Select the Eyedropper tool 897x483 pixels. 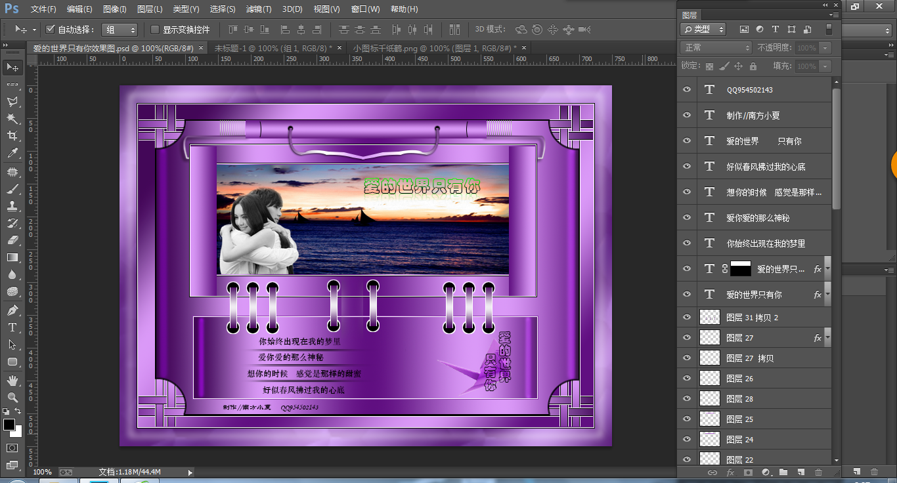tap(12, 154)
